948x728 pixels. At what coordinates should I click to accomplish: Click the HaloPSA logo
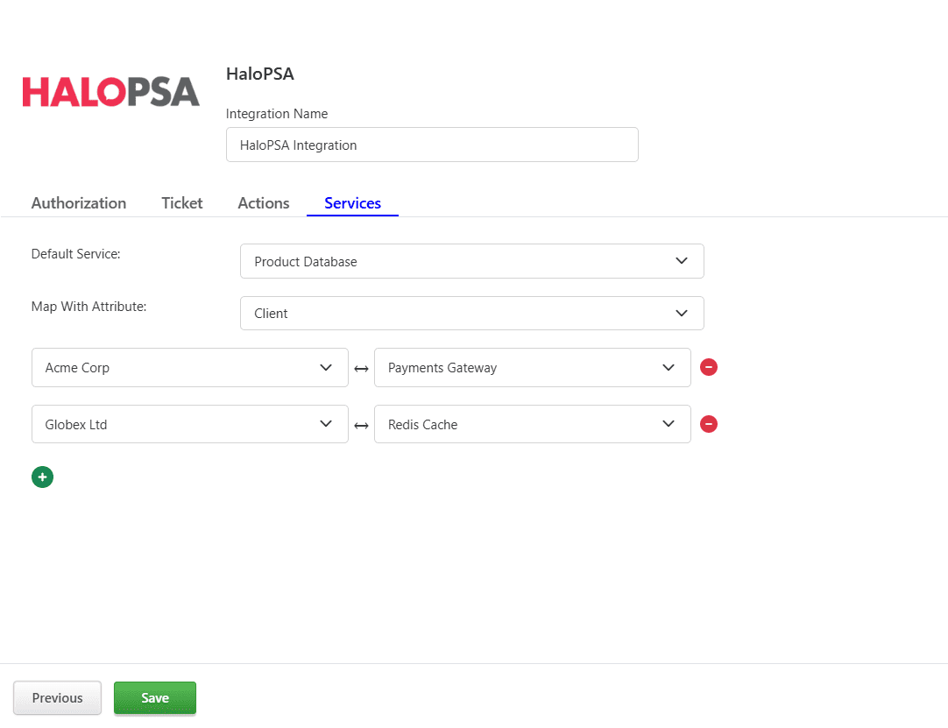tap(110, 92)
